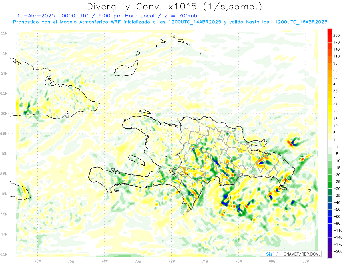Click the '18N' latitude label
This screenshot has width=343, height=265.
click(4, 194)
